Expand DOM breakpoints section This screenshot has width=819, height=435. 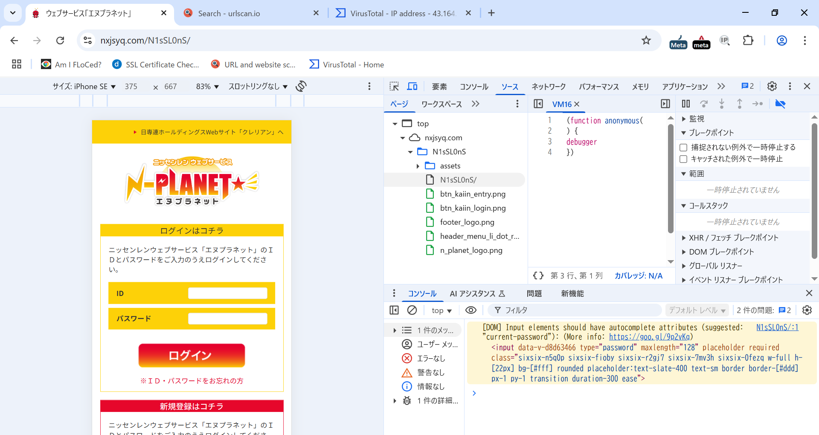(x=684, y=252)
